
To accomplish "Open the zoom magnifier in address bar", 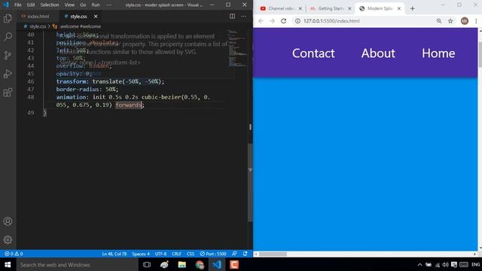I will [439, 21].
